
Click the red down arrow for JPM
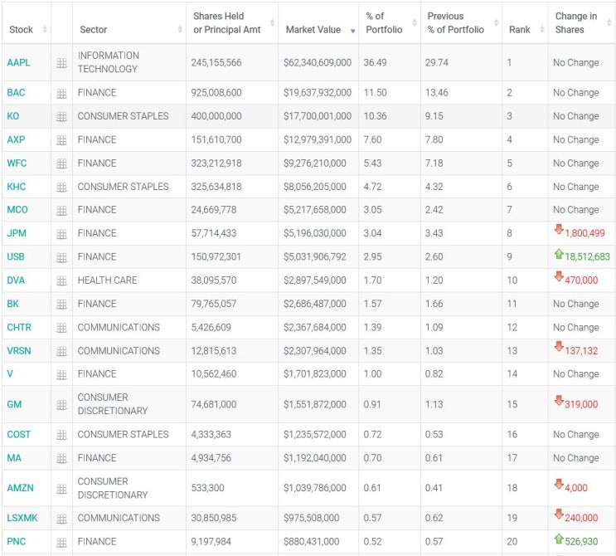(559, 230)
